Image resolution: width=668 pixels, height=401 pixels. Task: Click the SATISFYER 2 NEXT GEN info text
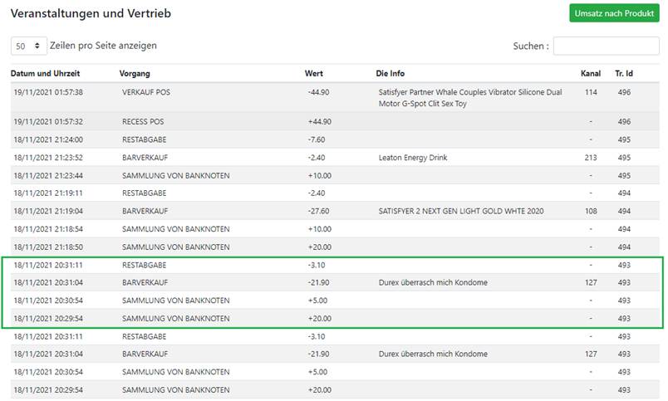pos(461,211)
